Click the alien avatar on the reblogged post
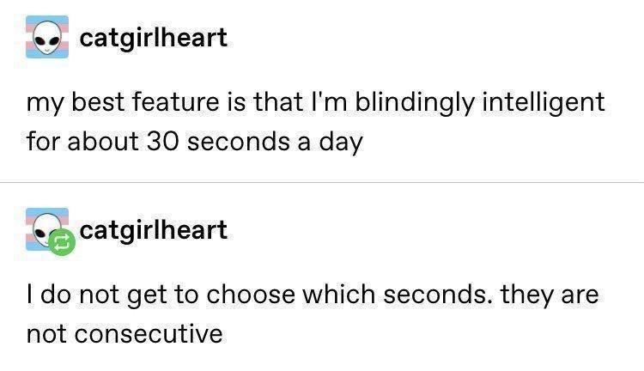 [x=46, y=228]
